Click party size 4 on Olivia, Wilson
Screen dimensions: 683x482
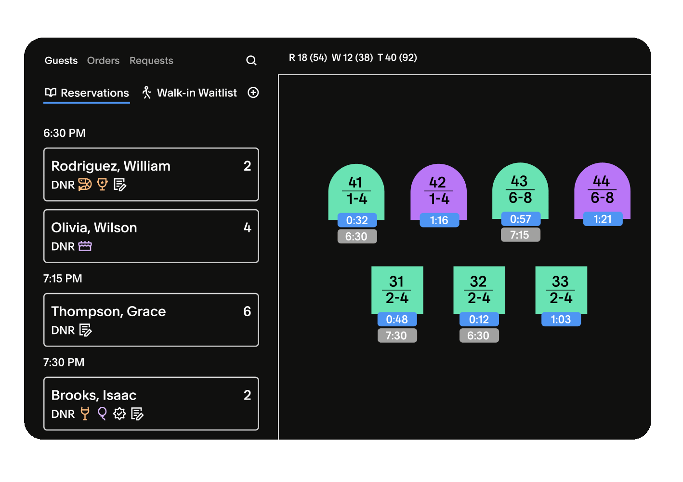[x=248, y=228]
